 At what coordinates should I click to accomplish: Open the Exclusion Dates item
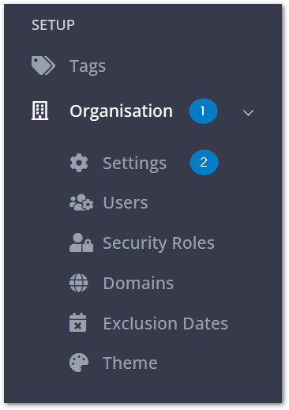[x=166, y=323]
